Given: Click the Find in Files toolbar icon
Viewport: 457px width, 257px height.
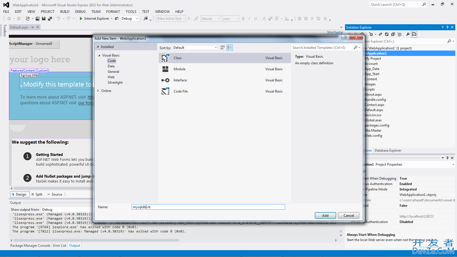Looking at the screenshot, I should (146, 19).
